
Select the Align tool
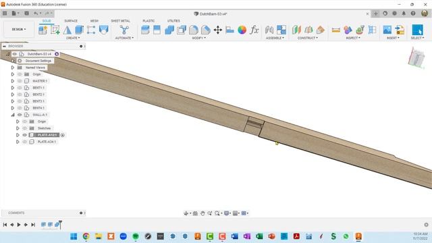click(230, 30)
